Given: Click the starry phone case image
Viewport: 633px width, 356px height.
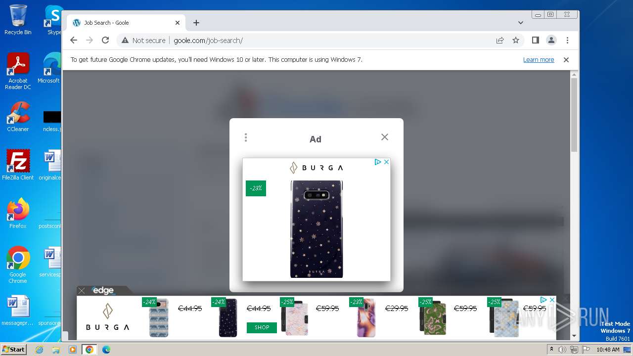Looking at the screenshot, I should pos(316,229).
